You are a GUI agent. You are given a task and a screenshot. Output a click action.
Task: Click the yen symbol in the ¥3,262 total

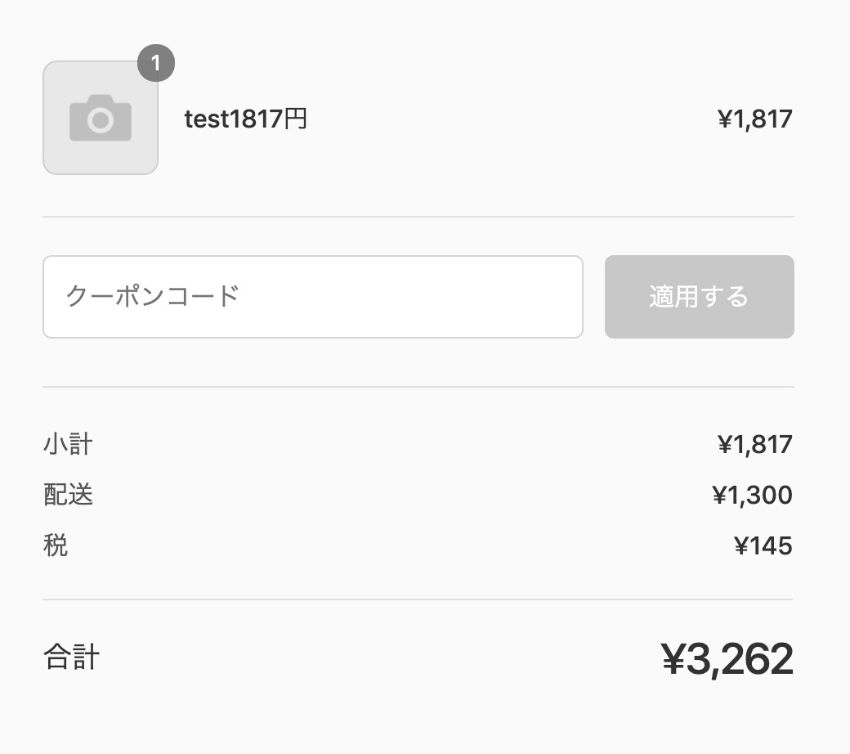[672, 660]
